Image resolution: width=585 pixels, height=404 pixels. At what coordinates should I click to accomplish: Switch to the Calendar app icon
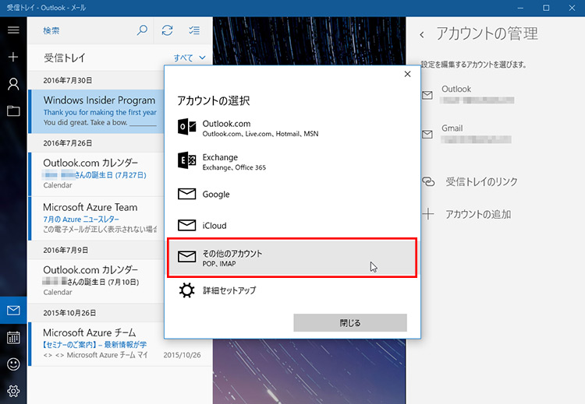pyautogui.click(x=13, y=337)
